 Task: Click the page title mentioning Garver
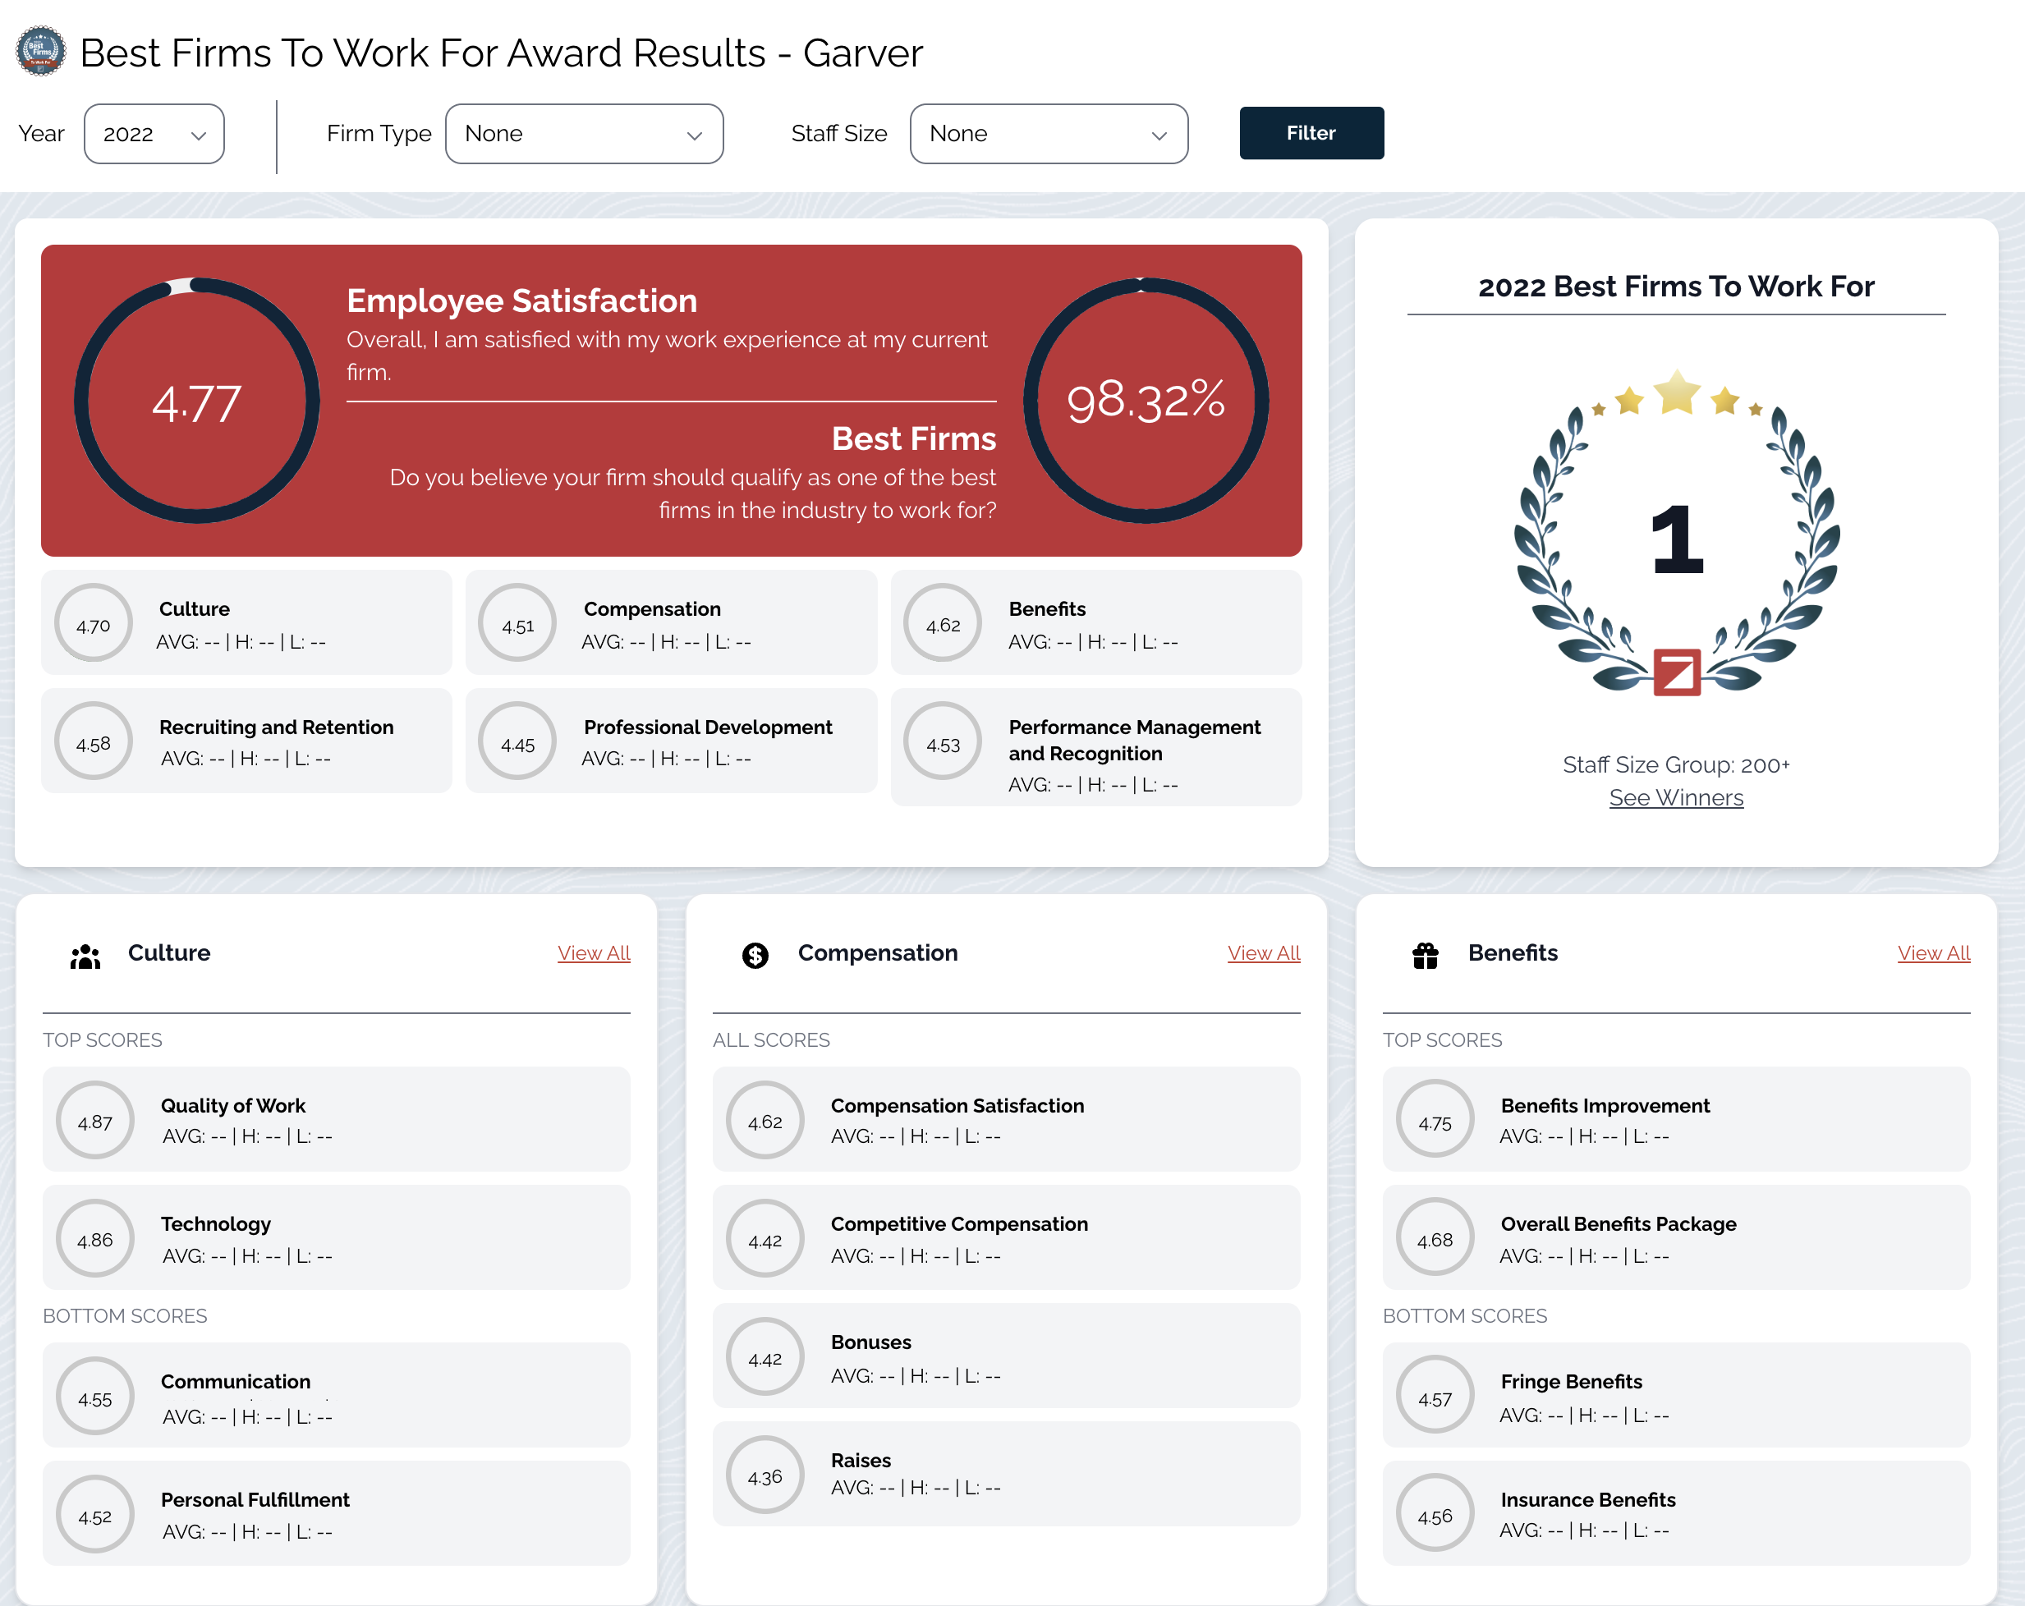click(x=501, y=53)
